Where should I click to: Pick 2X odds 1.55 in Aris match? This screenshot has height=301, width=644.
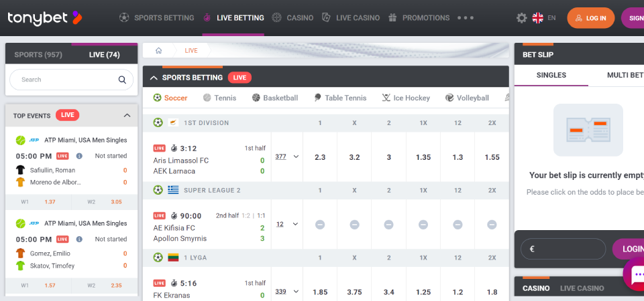(x=492, y=157)
